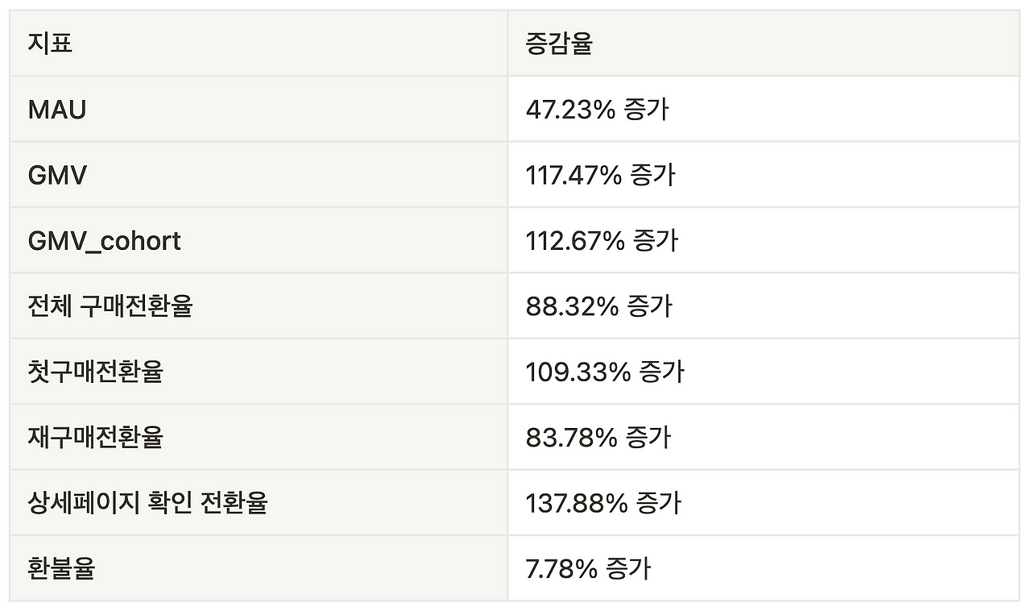Click the word 증가 in MAU row
This screenshot has width=1031, height=611.
[x=646, y=110]
